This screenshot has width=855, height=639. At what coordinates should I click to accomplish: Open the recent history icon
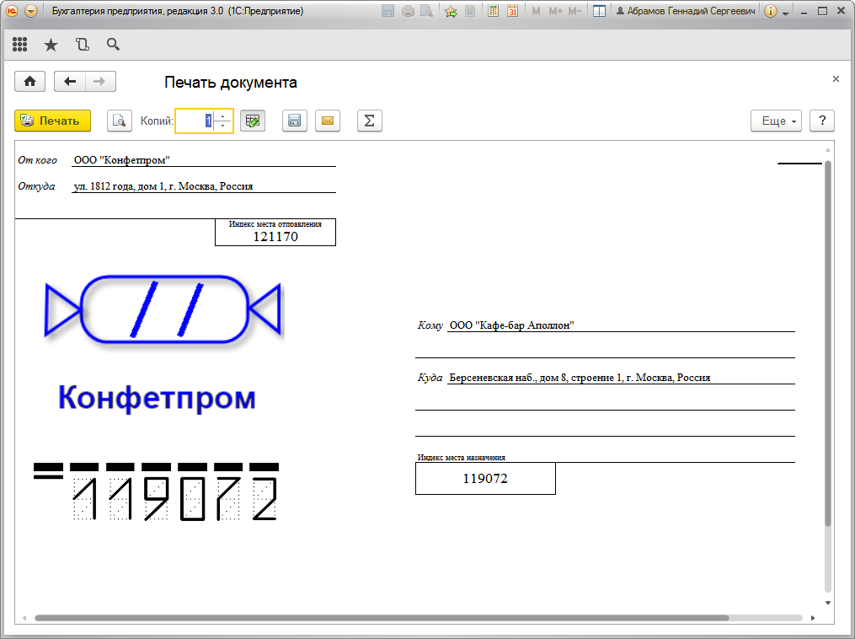click(x=82, y=44)
